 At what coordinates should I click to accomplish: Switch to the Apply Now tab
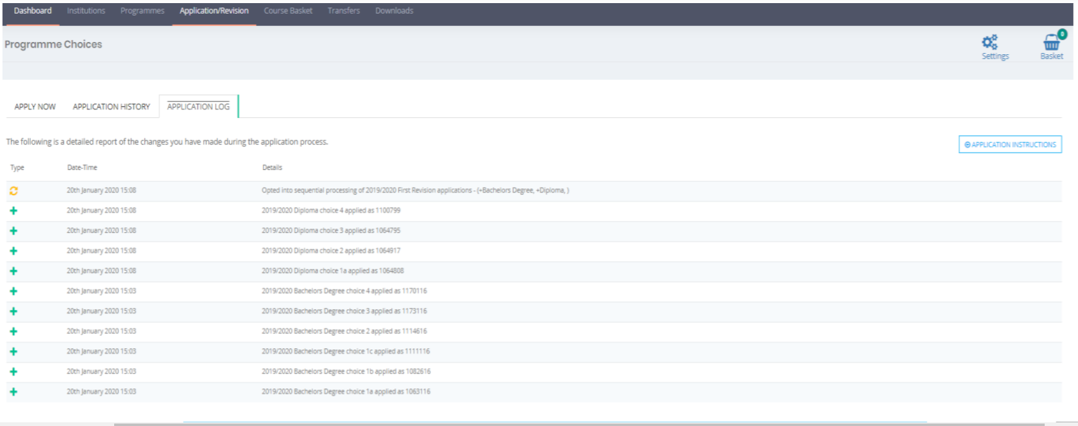click(35, 107)
